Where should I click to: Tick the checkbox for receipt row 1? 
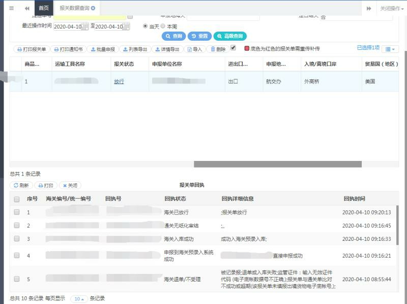[17, 212]
